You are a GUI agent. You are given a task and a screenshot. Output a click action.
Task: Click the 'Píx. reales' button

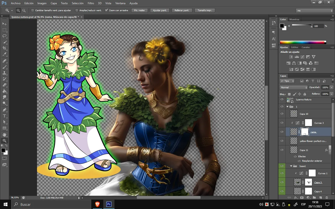tap(139, 10)
